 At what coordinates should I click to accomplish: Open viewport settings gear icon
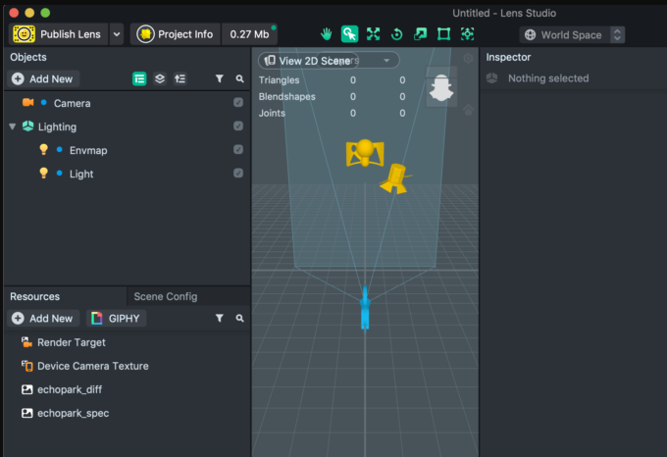(x=468, y=58)
